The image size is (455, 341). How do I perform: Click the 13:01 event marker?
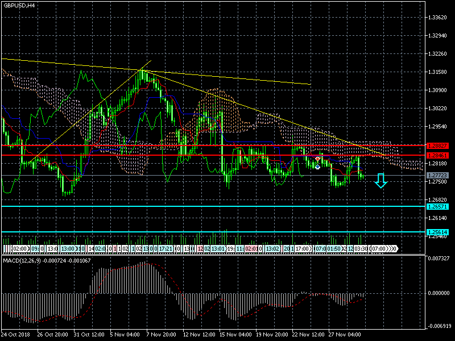click(x=218, y=249)
